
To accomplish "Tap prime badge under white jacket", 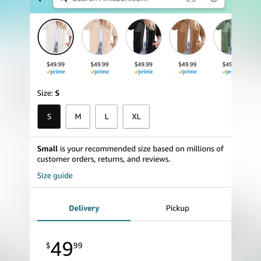I will click(x=56, y=72).
